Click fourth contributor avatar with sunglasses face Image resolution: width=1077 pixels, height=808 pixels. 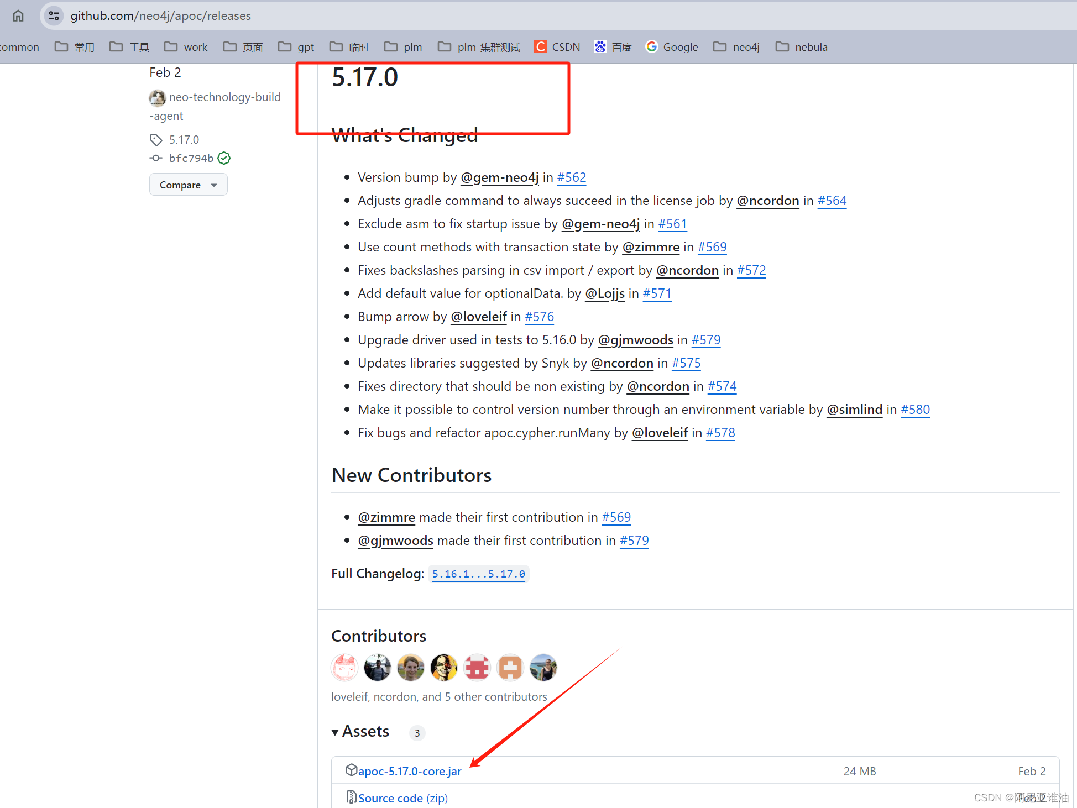pyautogui.click(x=444, y=668)
